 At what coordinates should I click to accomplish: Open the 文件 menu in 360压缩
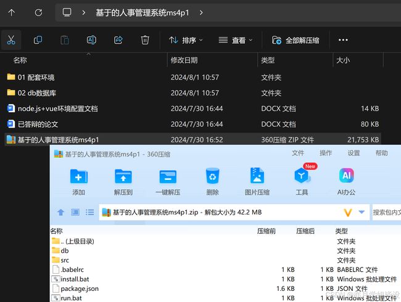[x=298, y=153]
